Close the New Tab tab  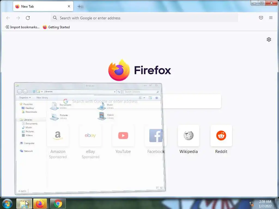69,7
